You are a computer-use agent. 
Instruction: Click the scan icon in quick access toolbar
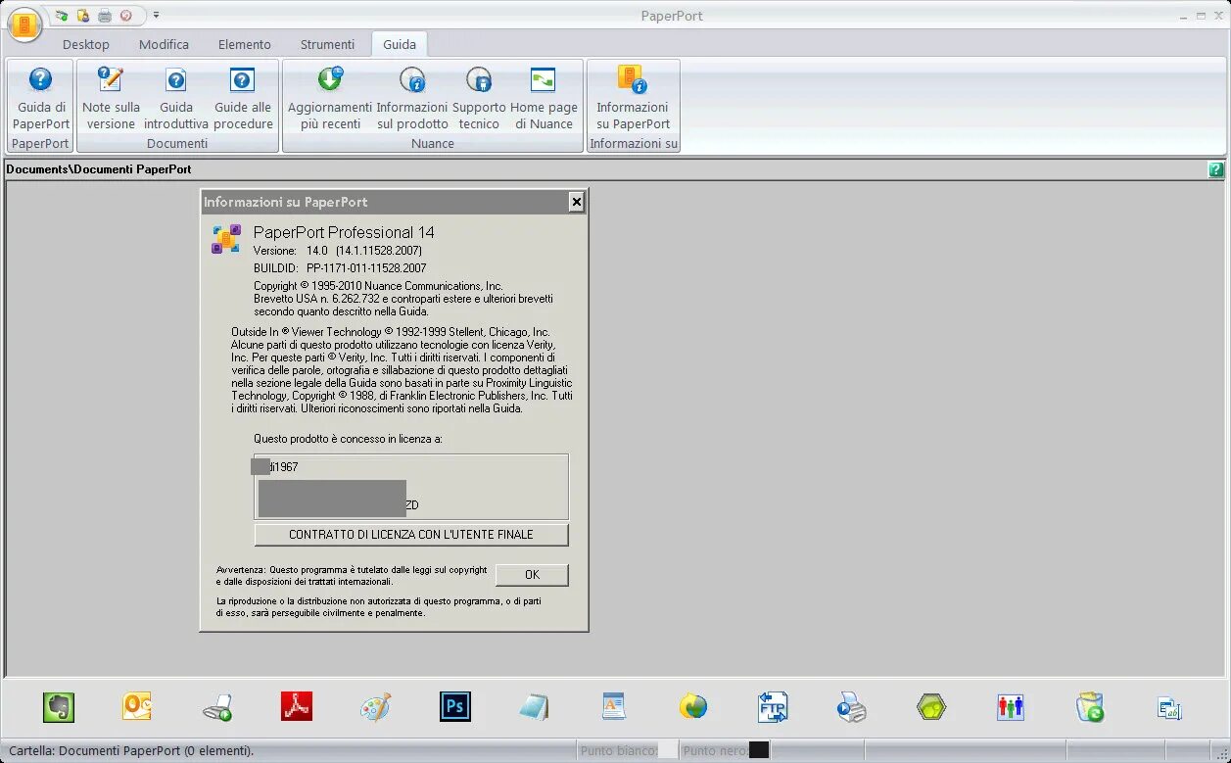point(62,16)
